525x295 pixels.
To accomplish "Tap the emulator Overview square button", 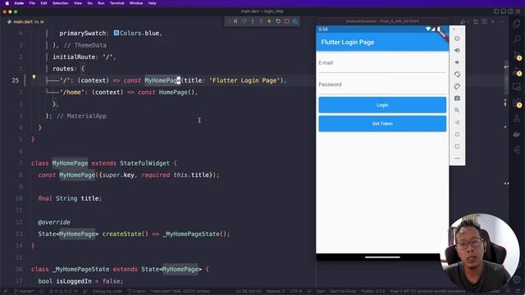I will click(457, 147).
